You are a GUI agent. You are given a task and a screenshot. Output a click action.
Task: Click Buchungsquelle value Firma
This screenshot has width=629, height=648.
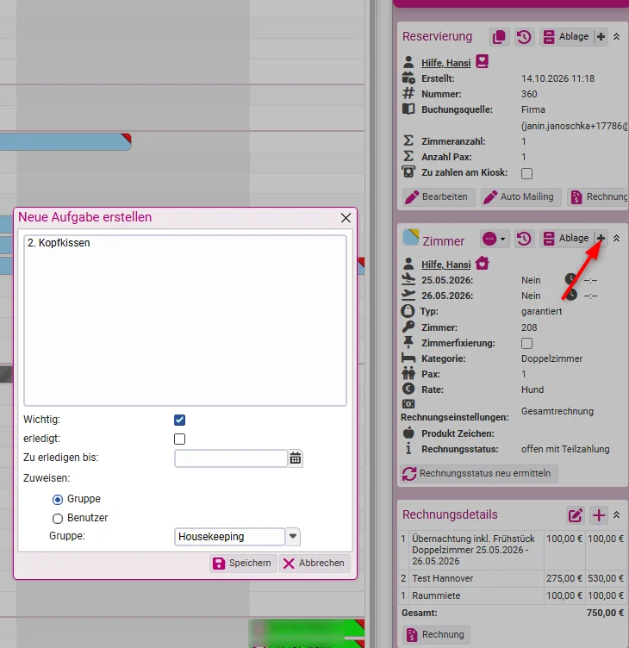coord(533,110)
